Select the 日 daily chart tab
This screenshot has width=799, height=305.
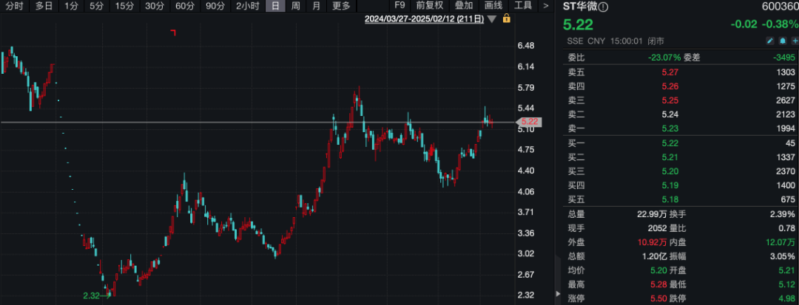click(x=275, y=6)
